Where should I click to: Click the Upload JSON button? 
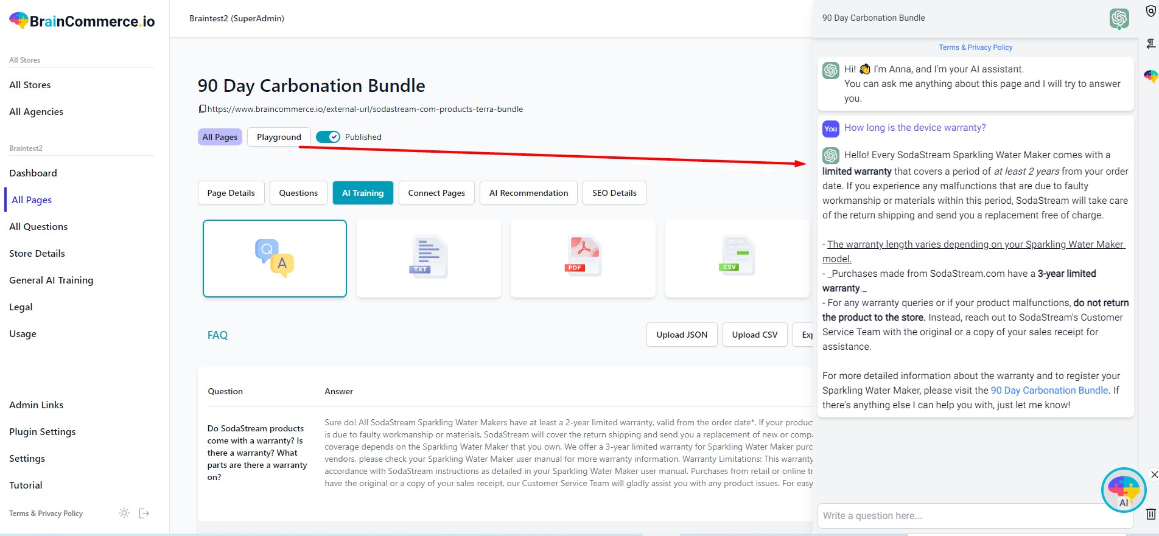click(x=681, y=334)
